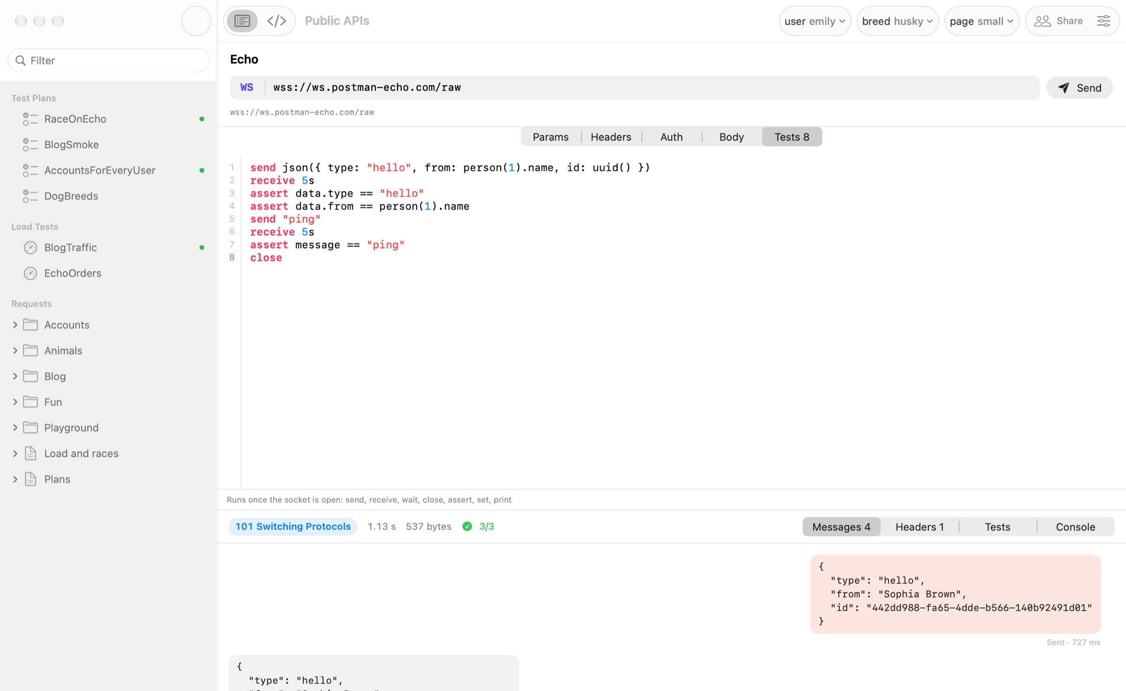Click the BlogSmoke test plan icon
Image resolution: width=1126 pixels, height=691 pixels.
point(30,145)
